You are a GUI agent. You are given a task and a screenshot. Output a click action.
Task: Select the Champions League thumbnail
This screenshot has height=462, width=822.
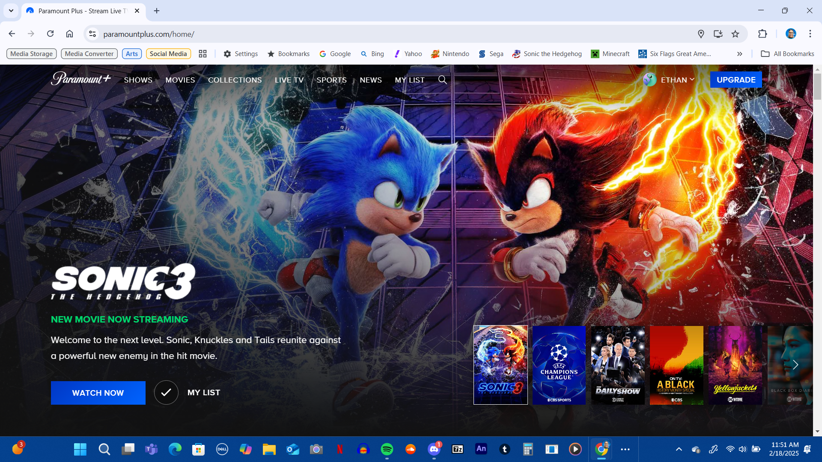(x=559, y=365)
